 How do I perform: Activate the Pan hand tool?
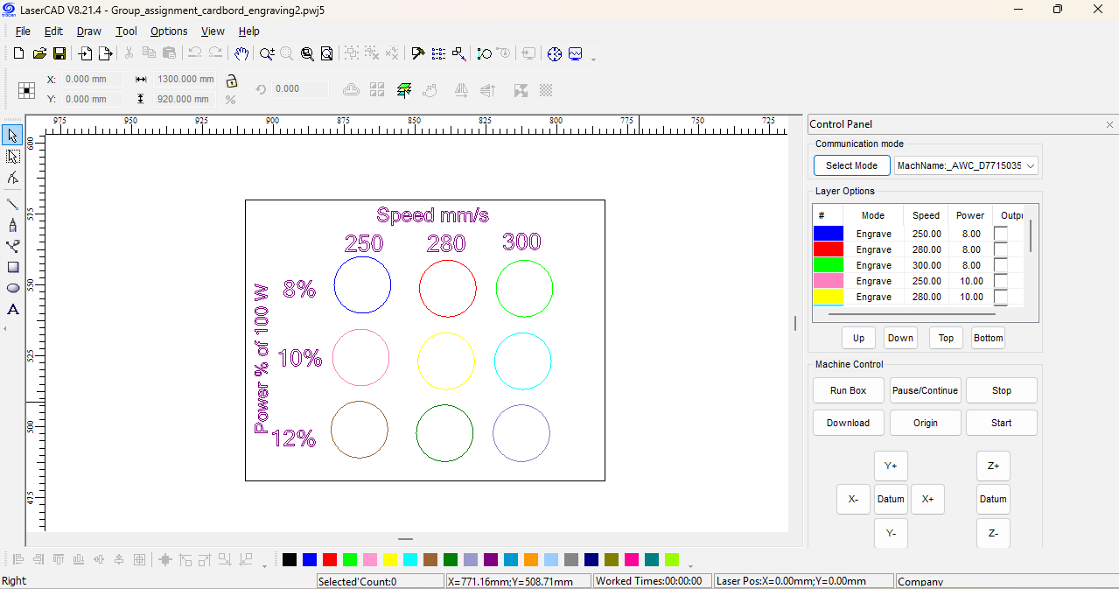[241, 53]
